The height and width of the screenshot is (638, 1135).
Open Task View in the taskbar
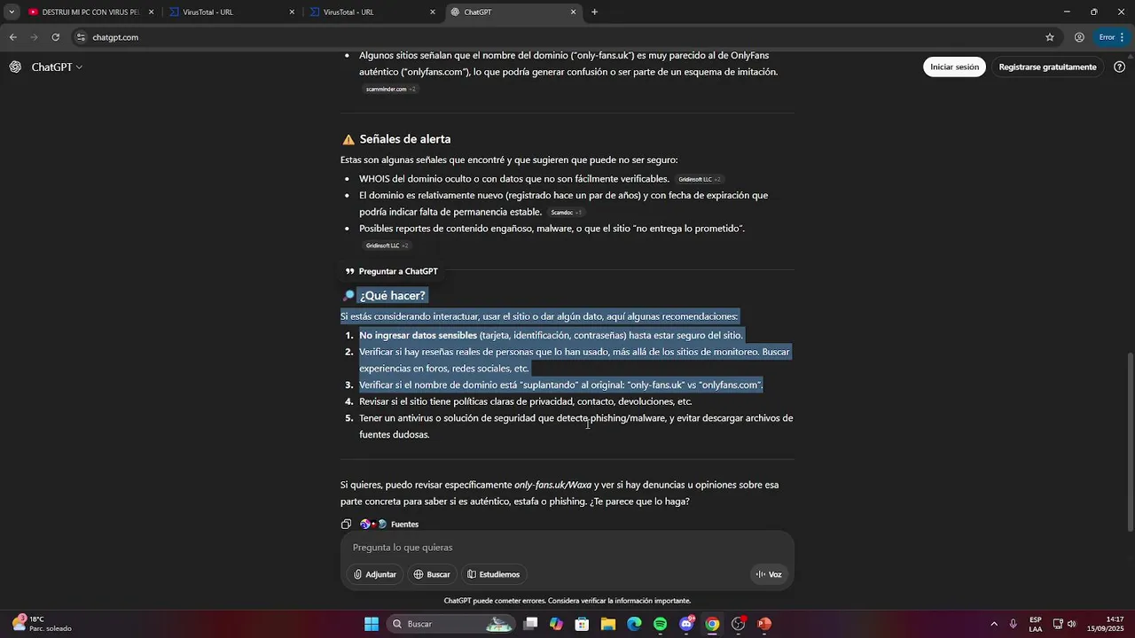pos(530,624)
